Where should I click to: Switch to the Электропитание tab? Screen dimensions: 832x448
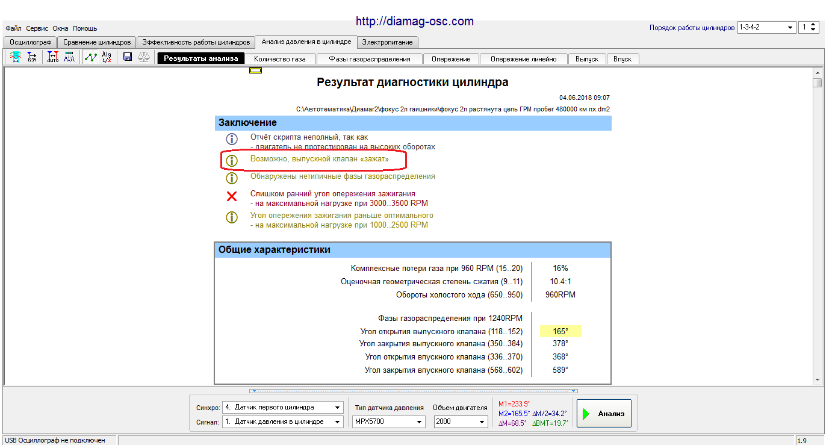click(x=389, y=42)
